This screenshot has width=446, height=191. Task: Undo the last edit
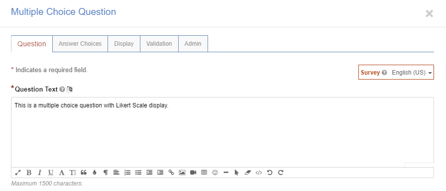(270, 173)
